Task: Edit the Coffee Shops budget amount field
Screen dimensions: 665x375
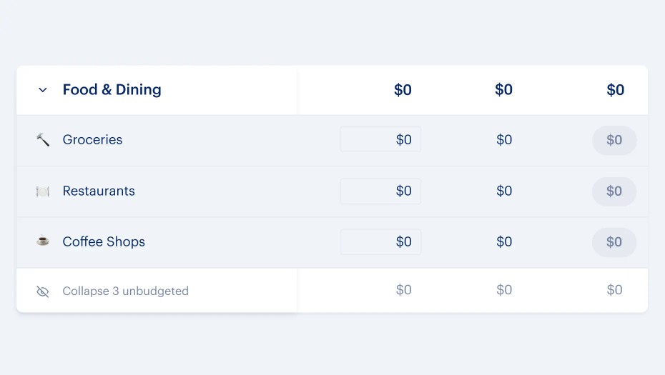Action: [380, 242]
